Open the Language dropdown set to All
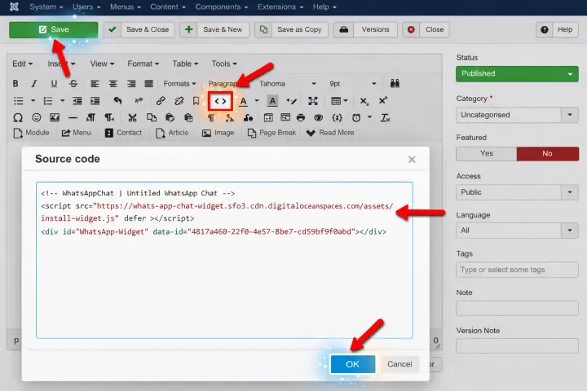The width and height of the screenshot is (587, 391). pyautogui.click(x=517, y=231)
